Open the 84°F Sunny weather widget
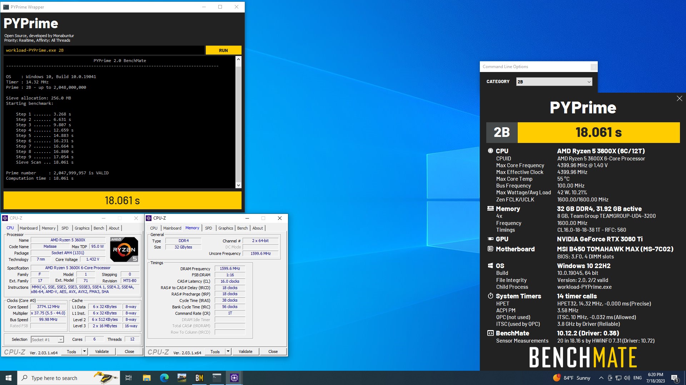The height and width of the screenshot is (385, 686). [x=572, y=378]
